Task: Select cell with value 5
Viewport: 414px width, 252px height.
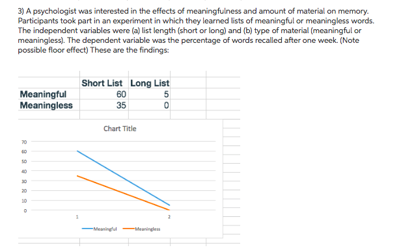Action: coord(150,94)
